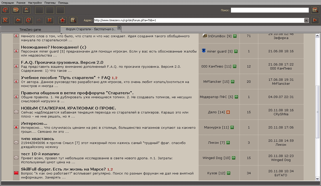Close the Форум Старатели tab

(119, 28)
